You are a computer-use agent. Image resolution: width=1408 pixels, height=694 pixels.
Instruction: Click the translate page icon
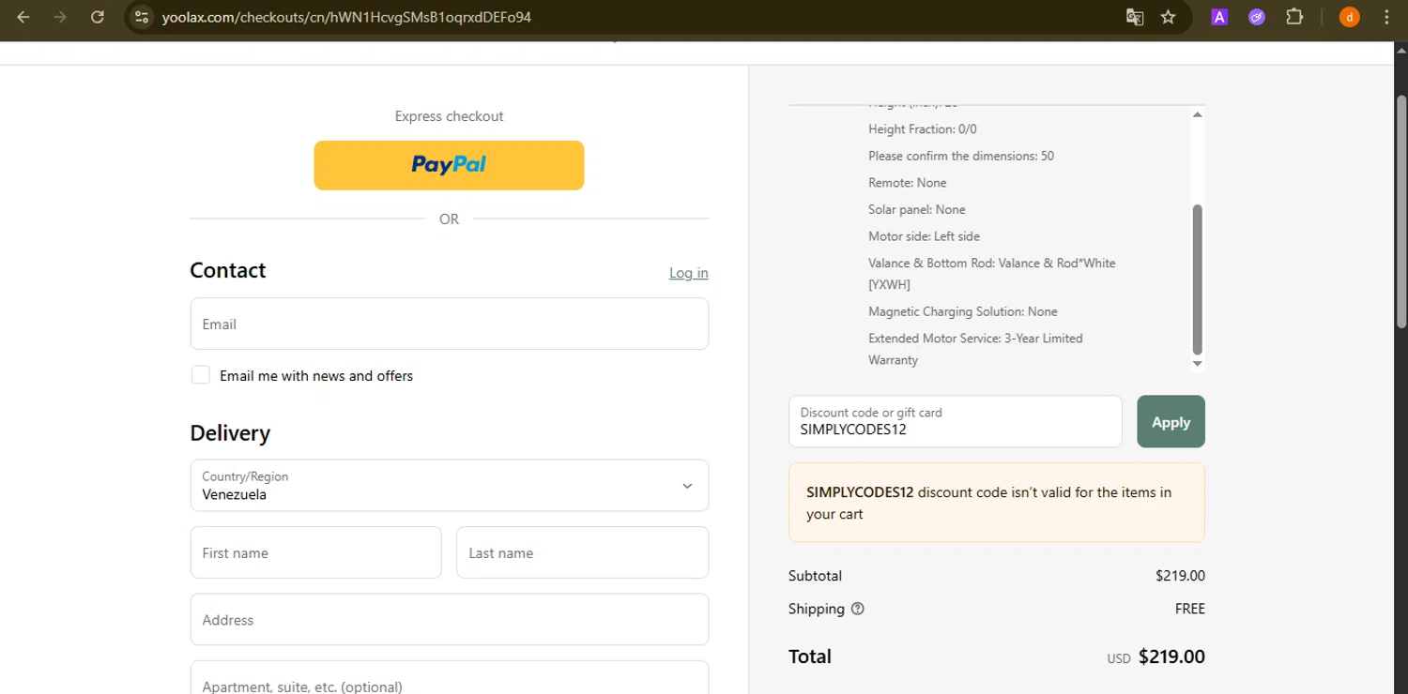pos(1135,17)
